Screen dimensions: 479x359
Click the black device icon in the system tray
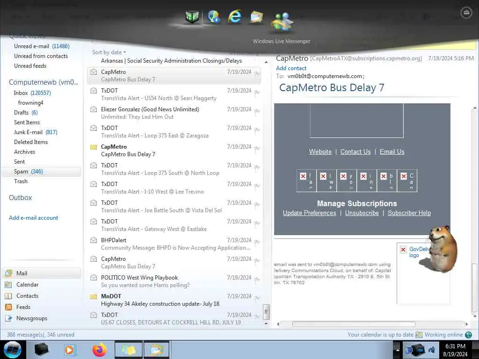click(419, 350)
